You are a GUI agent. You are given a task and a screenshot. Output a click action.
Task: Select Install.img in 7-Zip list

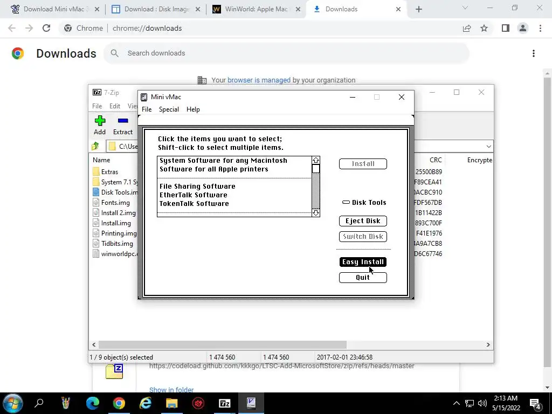pyautogui.click(x=112, y=223)
